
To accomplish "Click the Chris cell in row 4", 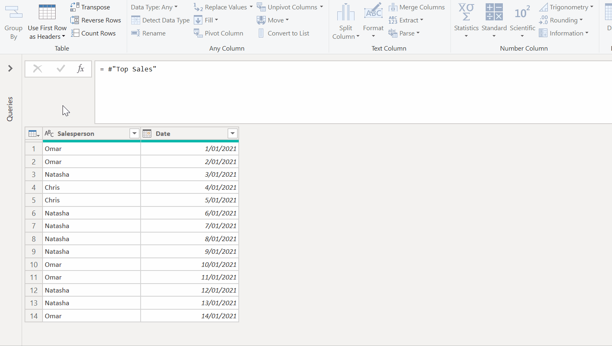I will pos(92,187).
